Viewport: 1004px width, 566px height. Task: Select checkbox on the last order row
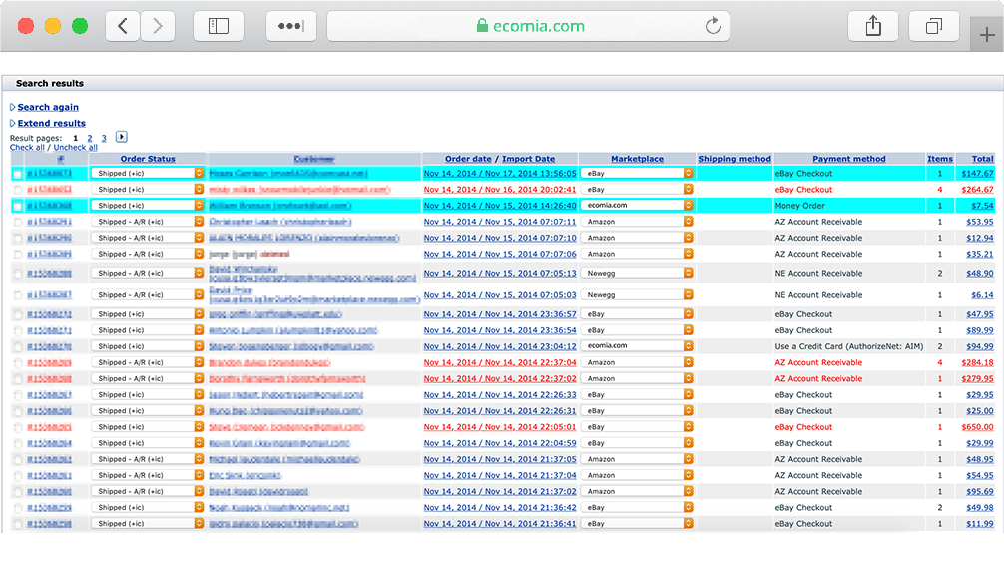click(x=17, y=524)
